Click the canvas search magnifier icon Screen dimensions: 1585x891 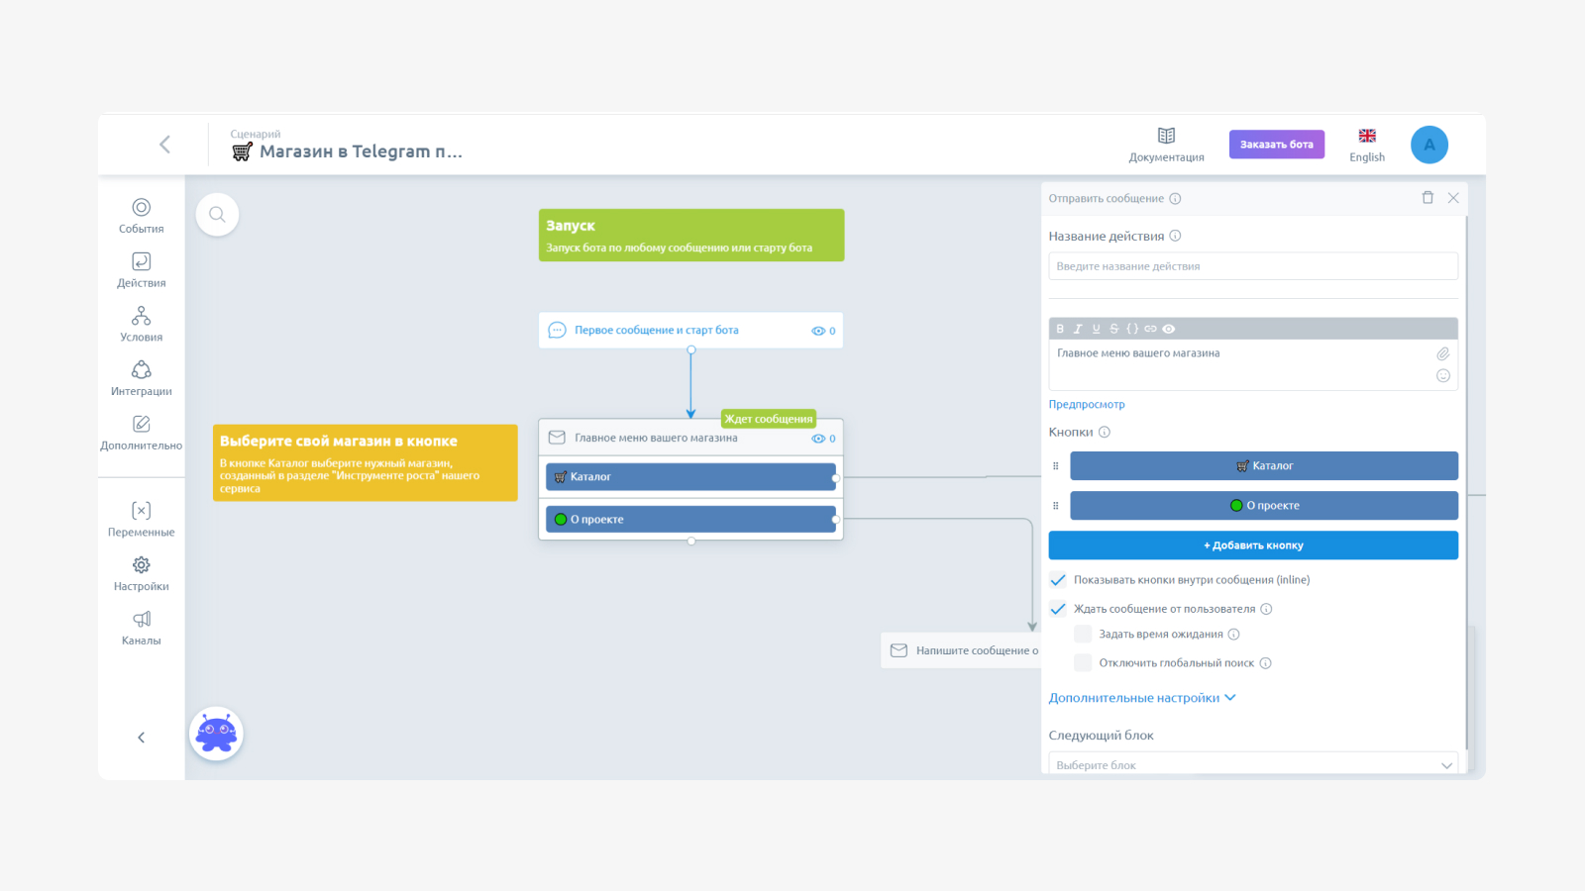[x=217, y=215]
